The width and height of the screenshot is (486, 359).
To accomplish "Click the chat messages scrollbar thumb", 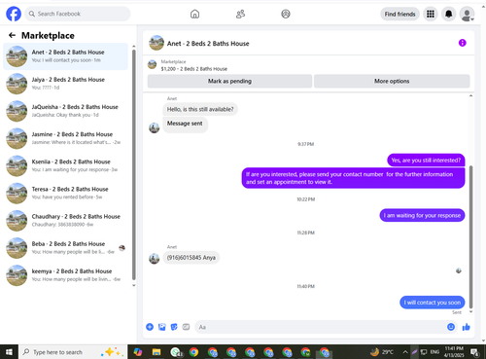I will 470,236.
